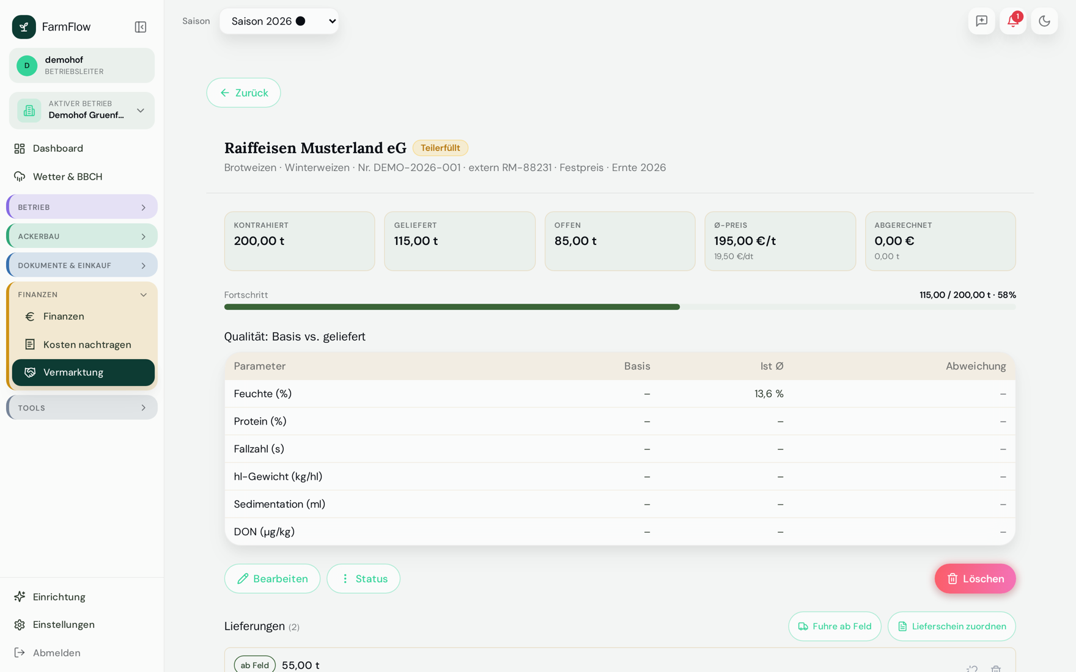The height and width of the screenshot is (672, 1076).
Task: Toggle dark mode with the moon icon
Action: point(1044,21)
